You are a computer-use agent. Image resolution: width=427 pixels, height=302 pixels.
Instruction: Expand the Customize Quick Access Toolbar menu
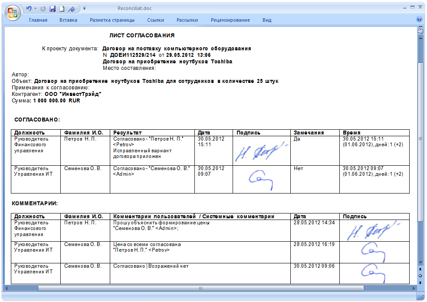point(85,7)
